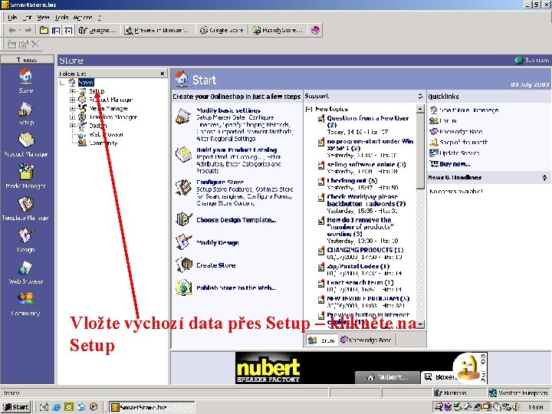
Task: Click the Forward arrow in the toolbar
Action: (x=28, y=30)
